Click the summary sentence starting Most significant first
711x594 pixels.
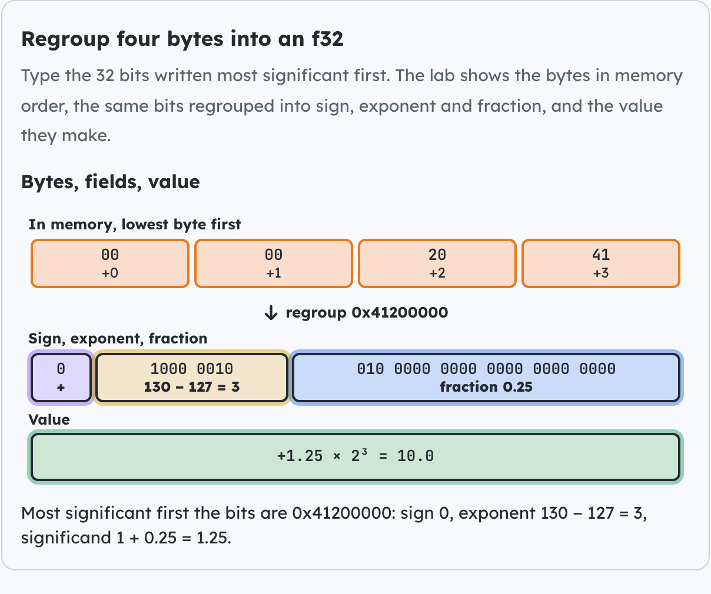click(334, 525)
